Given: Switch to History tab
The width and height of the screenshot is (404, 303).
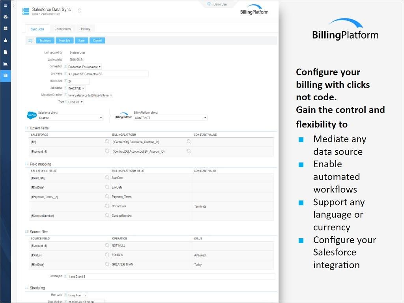Looking at the screenshot, I should [x=86, y=29].
